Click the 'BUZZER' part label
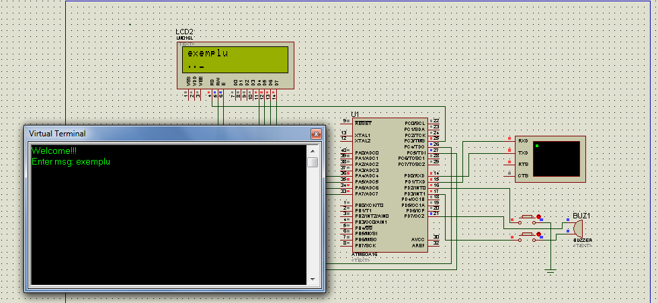 tap(583, 241)
